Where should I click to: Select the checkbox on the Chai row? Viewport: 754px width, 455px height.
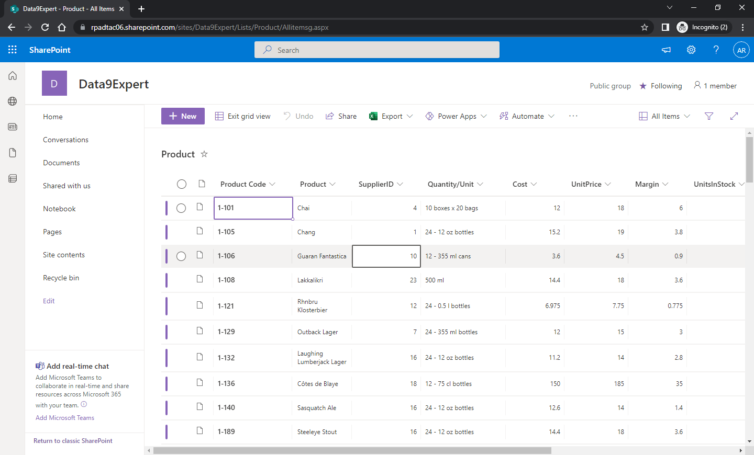tap(181, 208)
